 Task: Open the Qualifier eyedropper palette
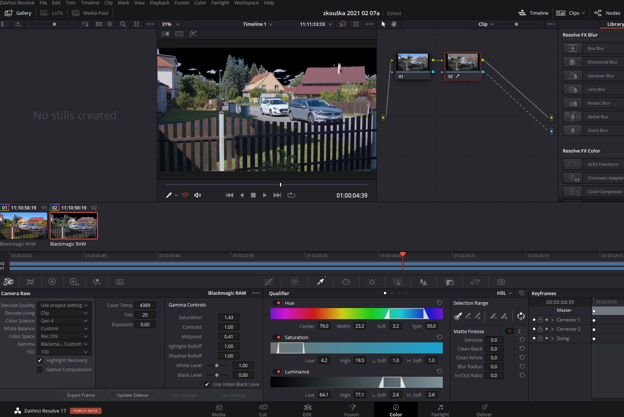click(x=320, y=282)
